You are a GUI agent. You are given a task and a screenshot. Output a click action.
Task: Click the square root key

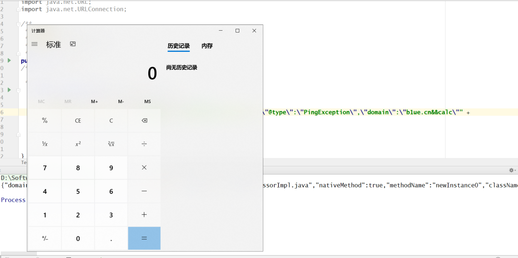(x=111, y=144)
